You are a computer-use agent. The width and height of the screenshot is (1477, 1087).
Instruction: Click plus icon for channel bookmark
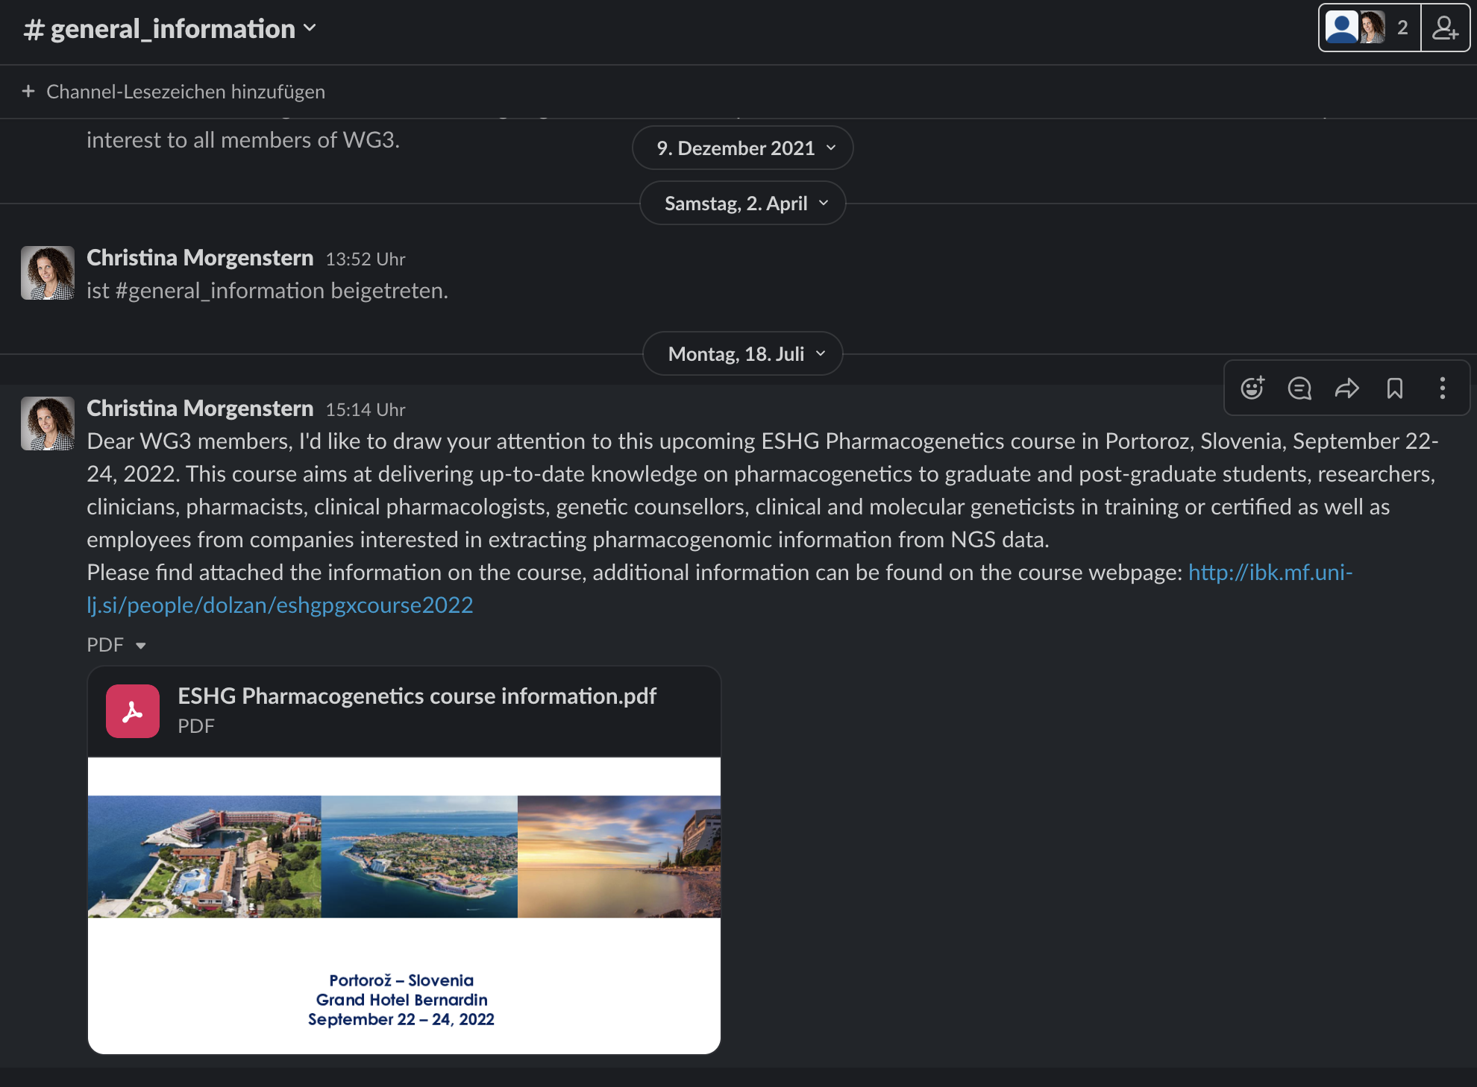coord(28,91)
